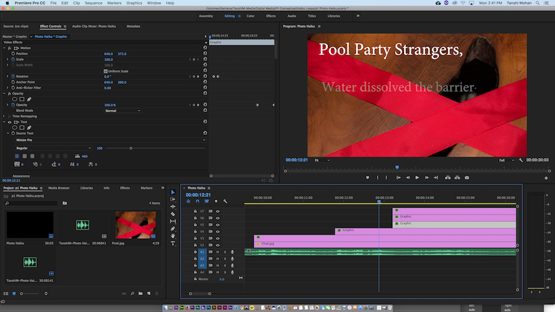Open Blend Mode Normal dropdown
Viewport: 555px width, 312px height.
123,111
